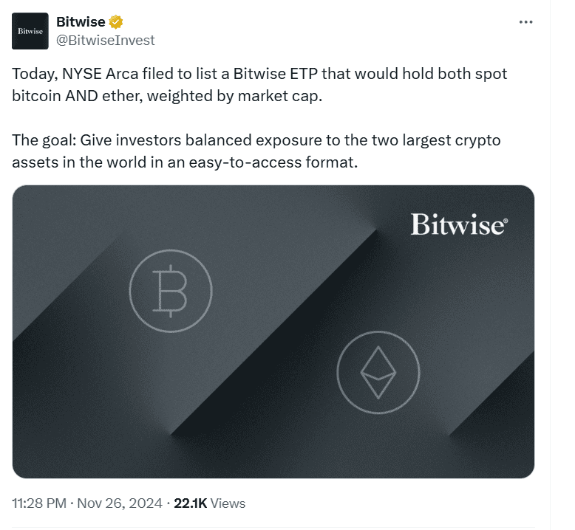This screenshot has height=530, width=575.
Task: Open the more options ellipsis menu
Action: pyautogui.click(x=526, y=21)
